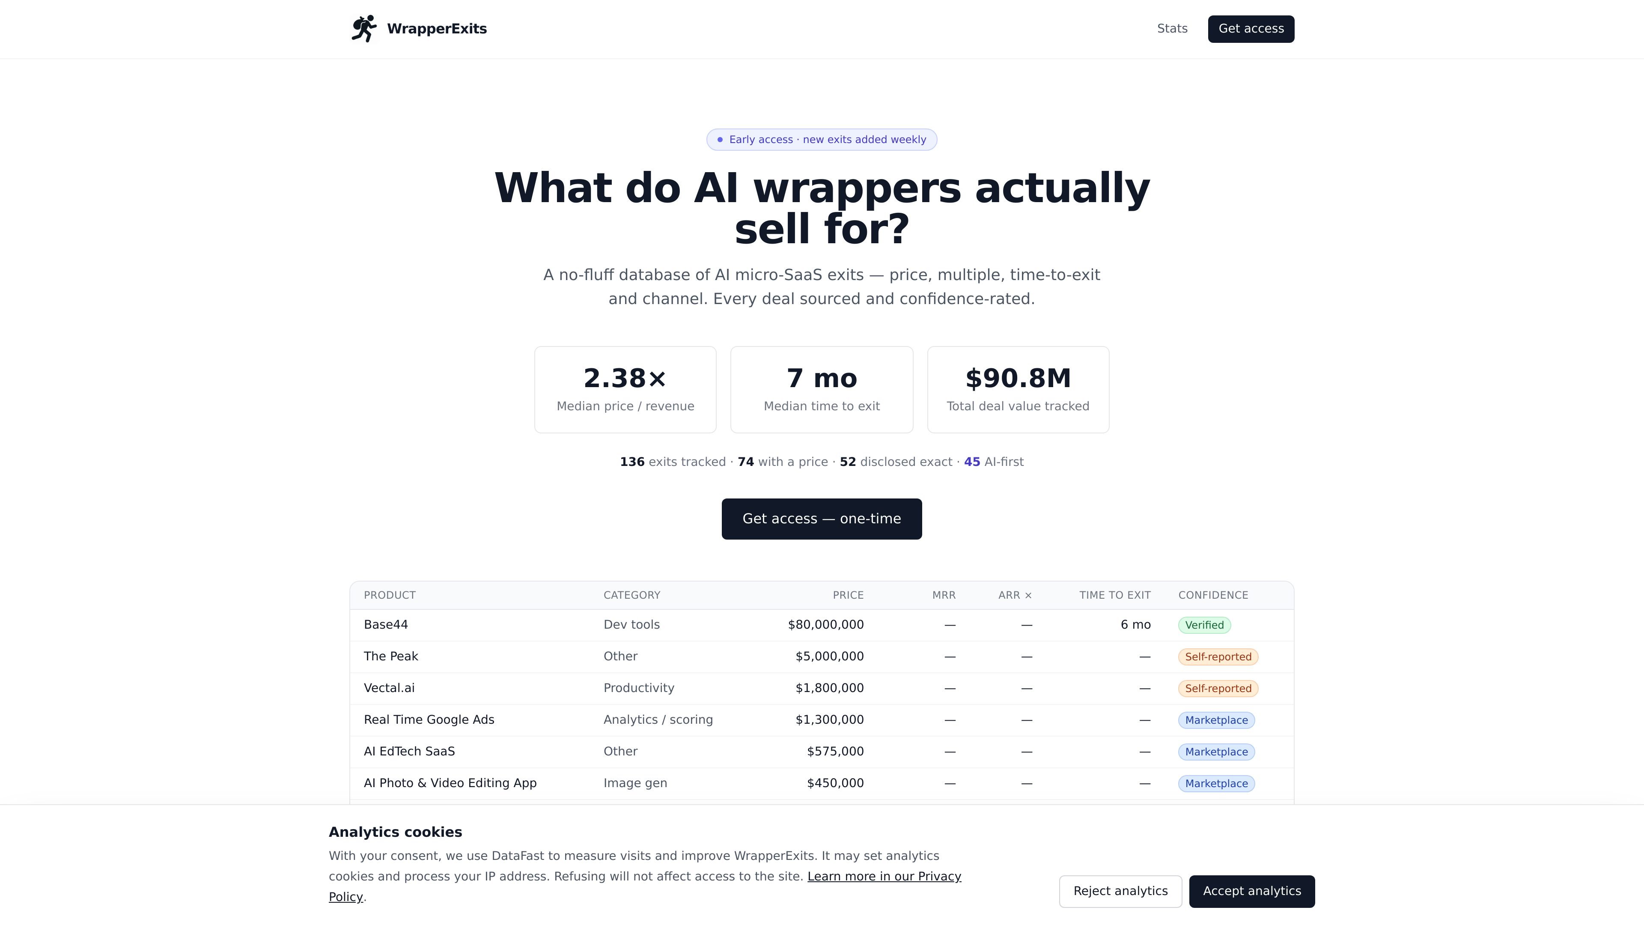This screenshot has width=1644, height=925.
Task: Click the Productivity category cell
Action: coord(639,688)
